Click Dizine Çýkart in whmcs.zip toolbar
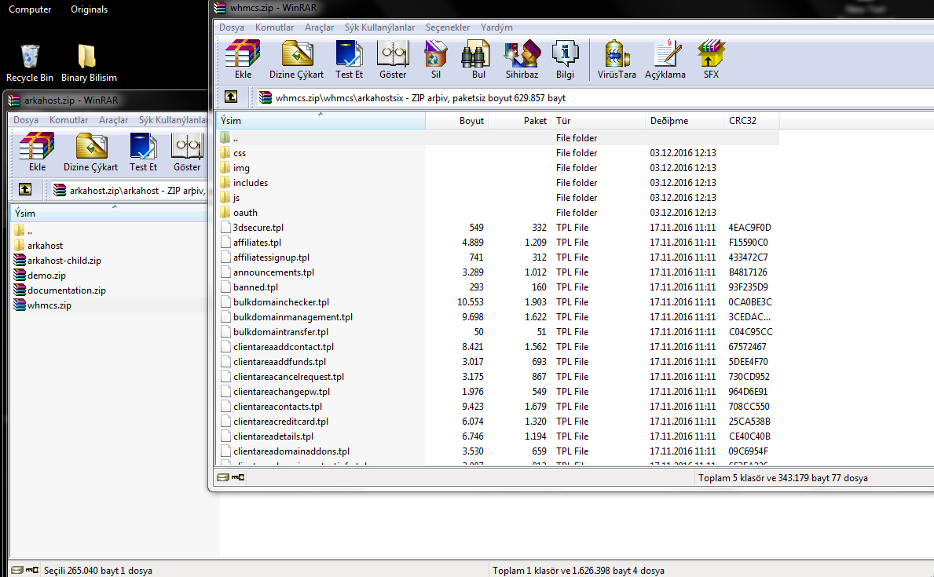934x577 pixels. pyautogui.click(x=297, y=60)
